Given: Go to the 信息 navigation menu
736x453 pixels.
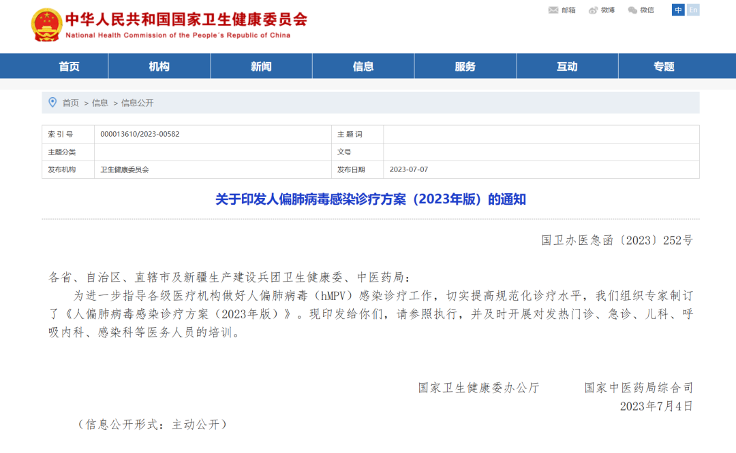Looking at the screenshot, I should point(363,66).
